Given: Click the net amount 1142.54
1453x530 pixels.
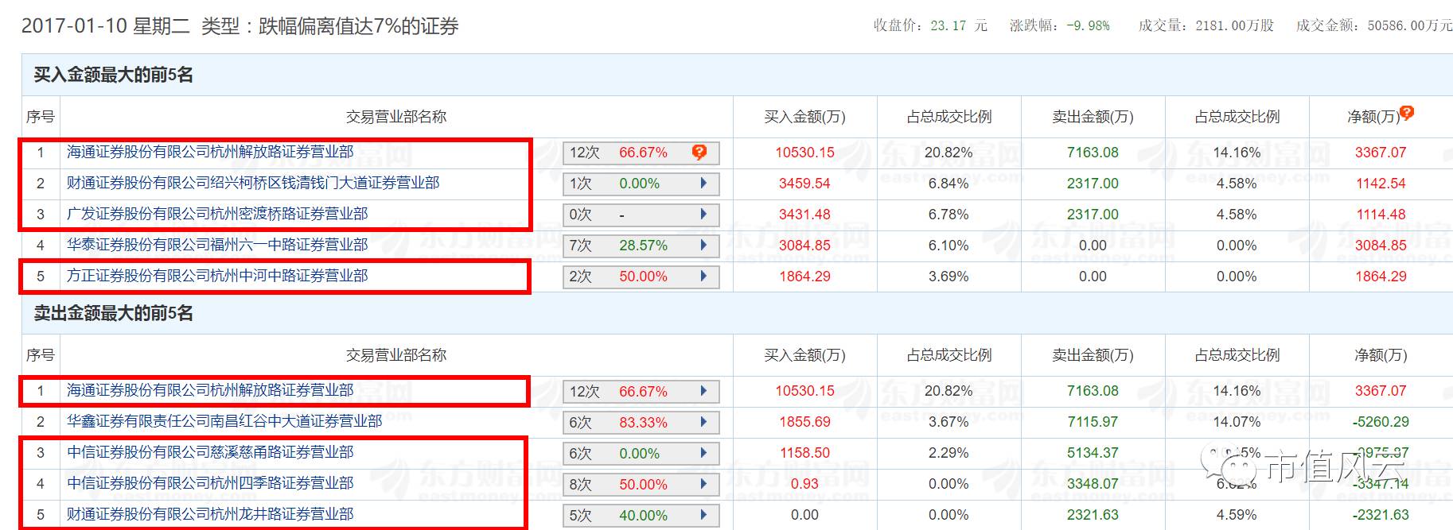Looking at the screenshot, I should pos(1381,184).
